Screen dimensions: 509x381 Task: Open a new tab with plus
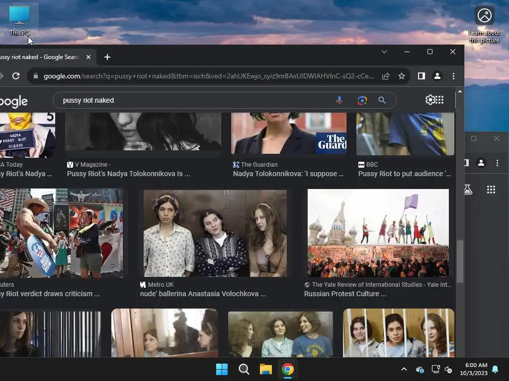pos(107,57)
